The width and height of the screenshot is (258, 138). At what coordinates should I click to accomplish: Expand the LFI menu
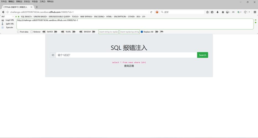(x=144, y=17)
